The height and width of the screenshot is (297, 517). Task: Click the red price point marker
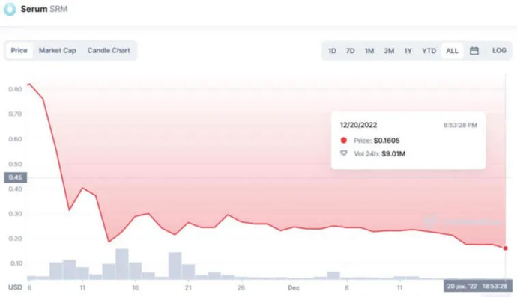click(505, 248)
